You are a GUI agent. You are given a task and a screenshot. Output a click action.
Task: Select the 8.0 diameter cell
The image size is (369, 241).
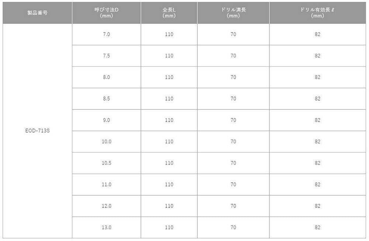pos(106,77)
